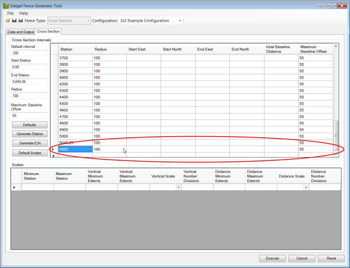Click the Reset button

(x=331, y=258)
